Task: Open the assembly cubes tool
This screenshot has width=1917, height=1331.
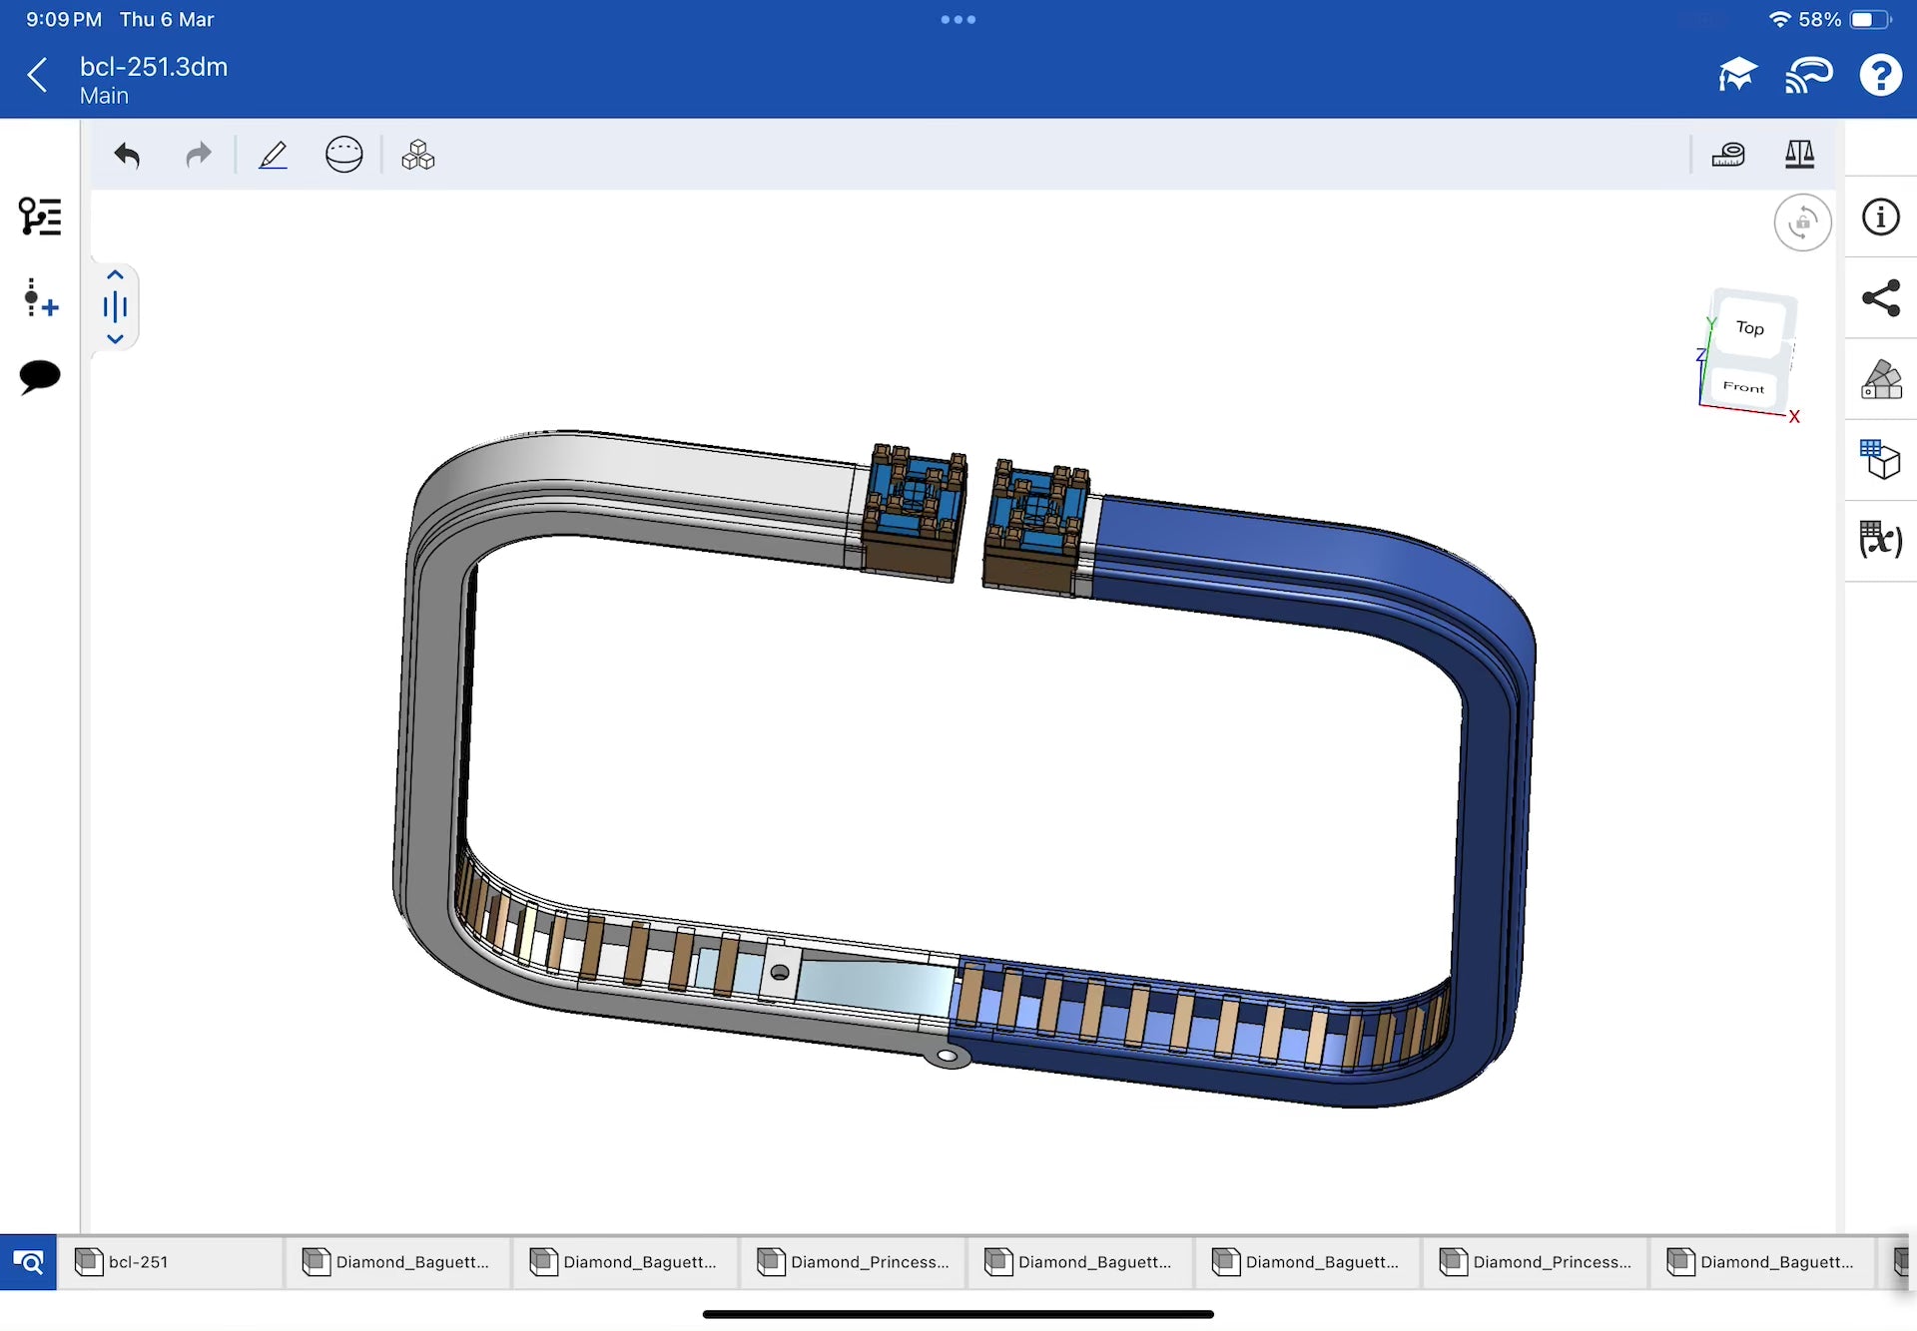Action: [417, 156]
